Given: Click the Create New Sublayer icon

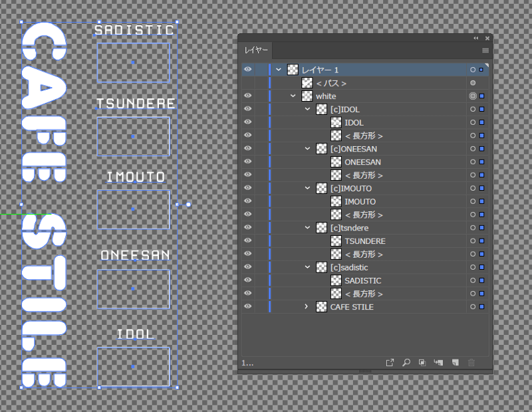Looking at the screenshot, I should pyautogui.click(x=438, y=363).
